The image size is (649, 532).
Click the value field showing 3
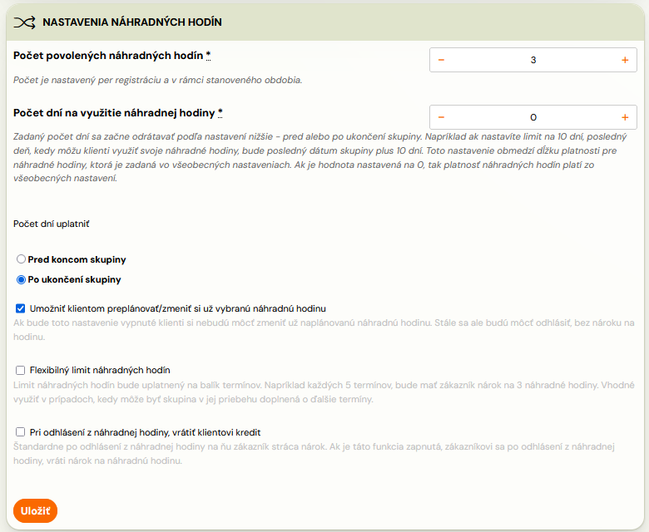tap(533, 60)
